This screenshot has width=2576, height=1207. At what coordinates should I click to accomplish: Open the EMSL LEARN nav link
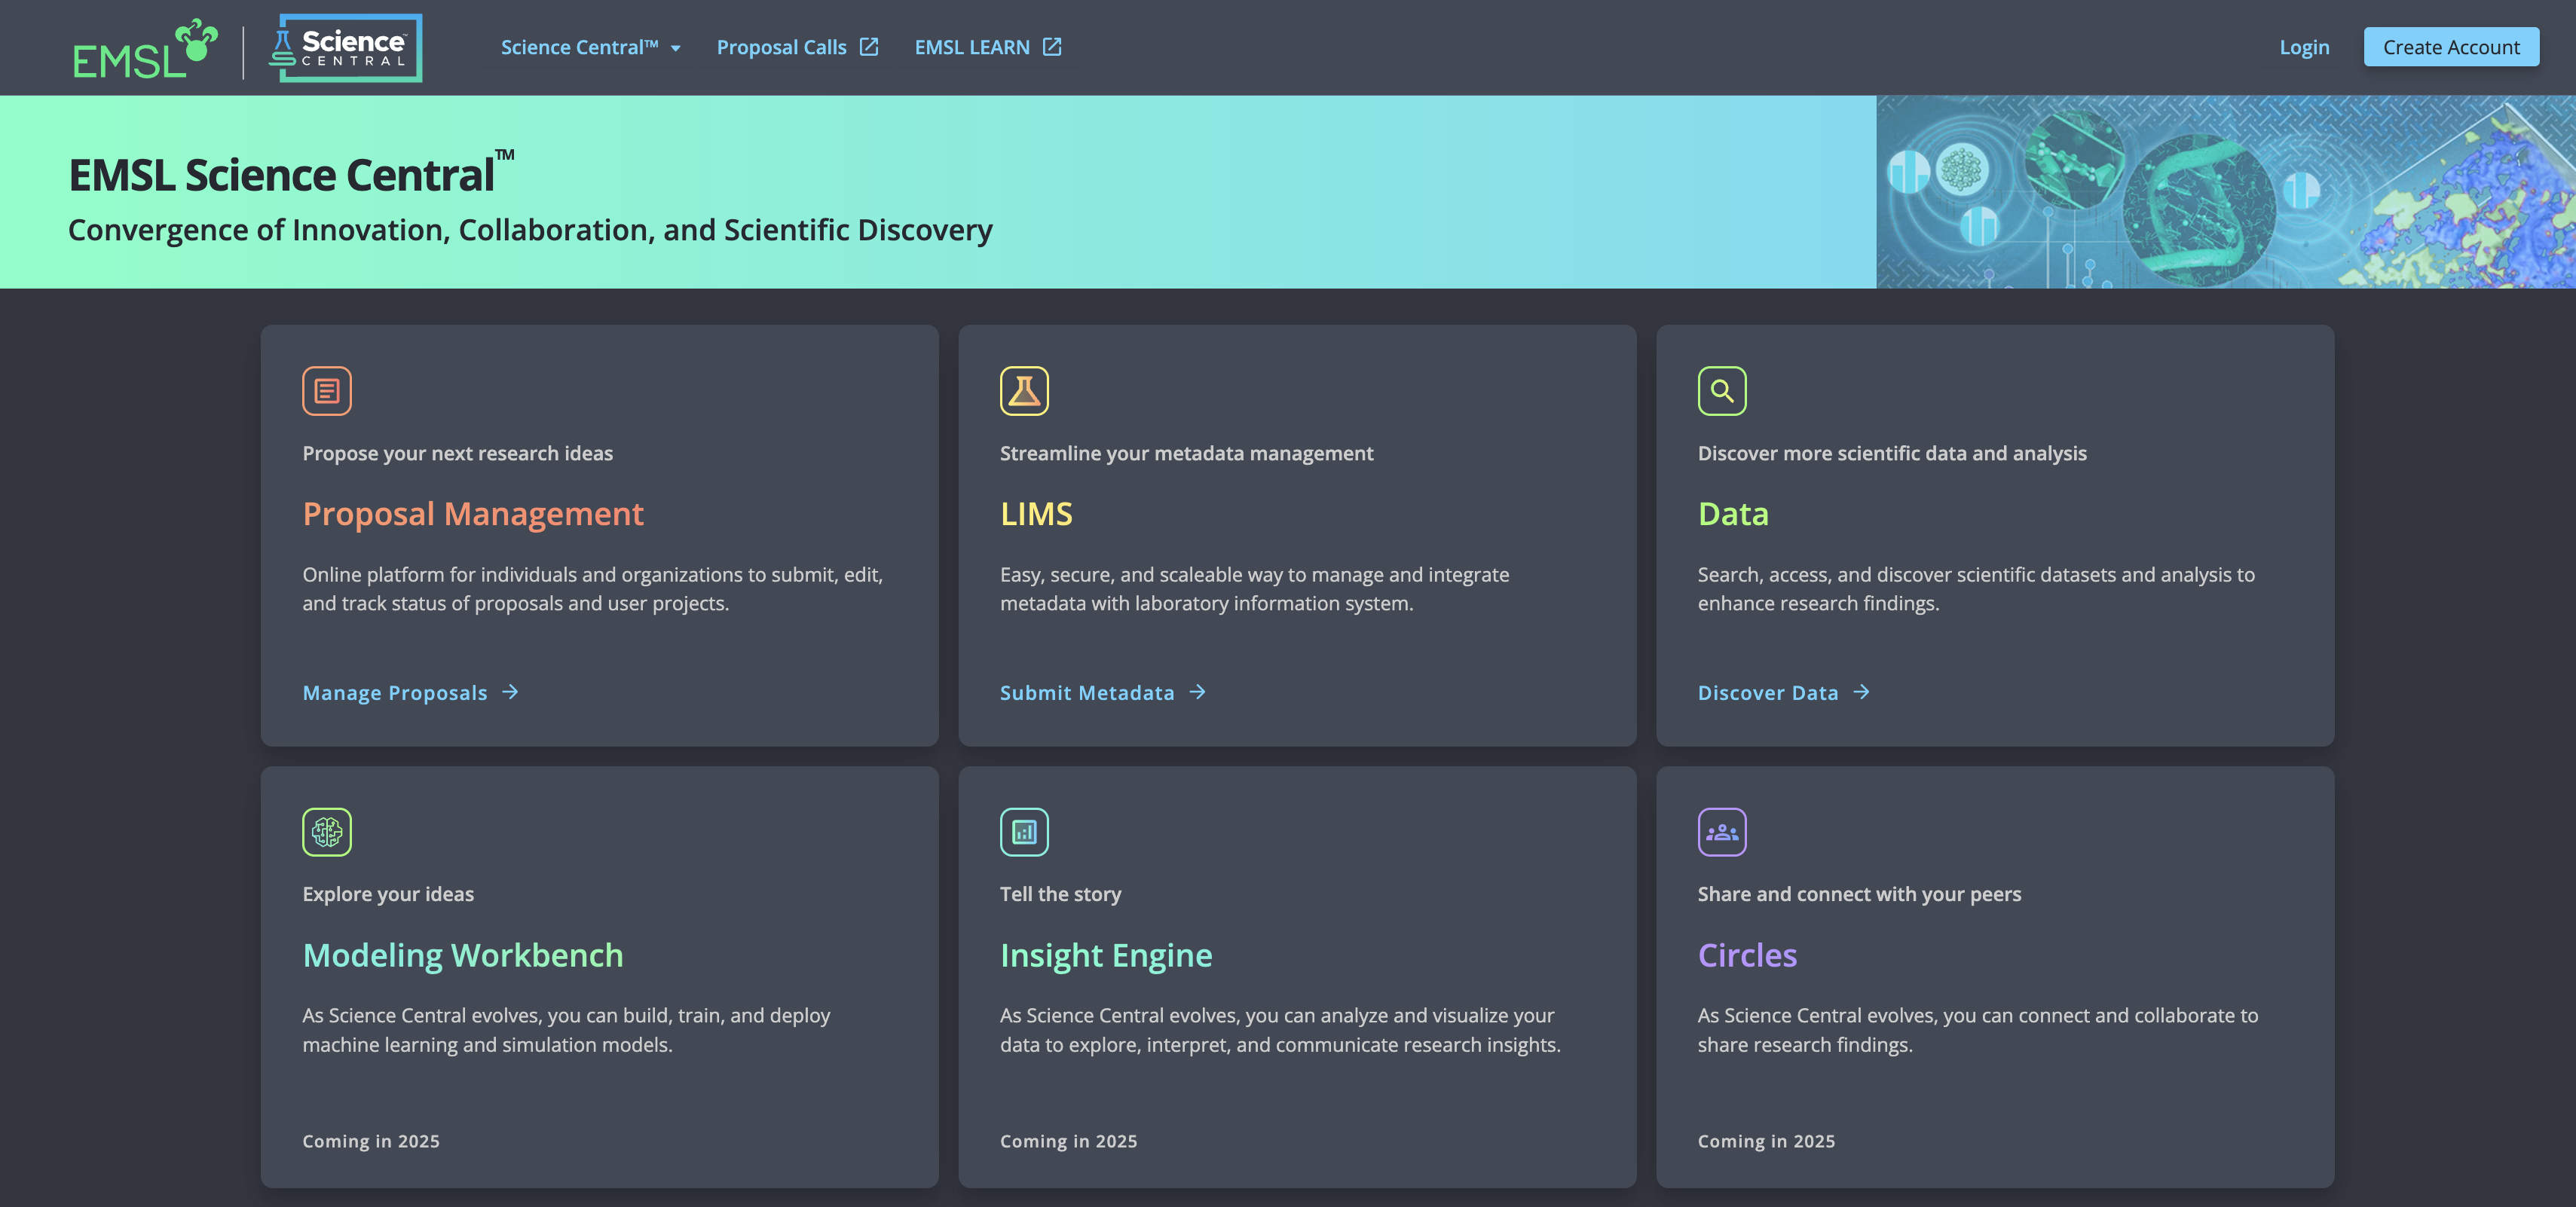point(988,47)
